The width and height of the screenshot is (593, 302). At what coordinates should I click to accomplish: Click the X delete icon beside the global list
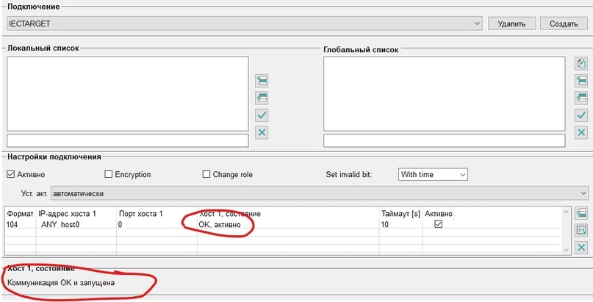581,133
